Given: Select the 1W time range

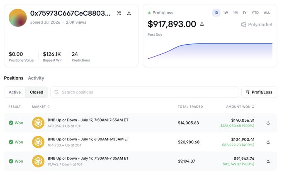Looking at the screenshot, I should coord(226,13).
